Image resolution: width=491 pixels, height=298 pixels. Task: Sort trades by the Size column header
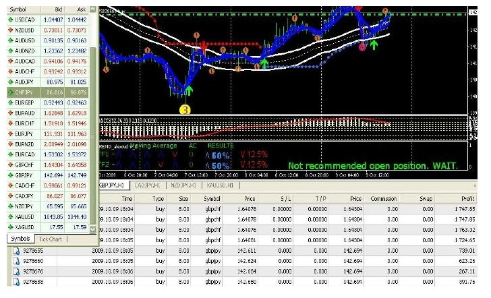click(x=179, y=198)
